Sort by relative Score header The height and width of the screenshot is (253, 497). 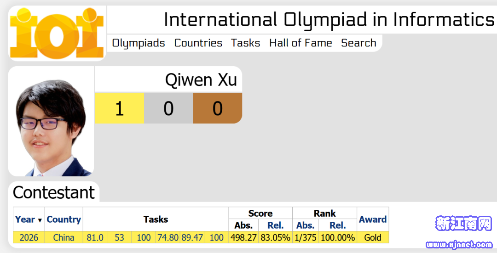click(x=275, y=225)
